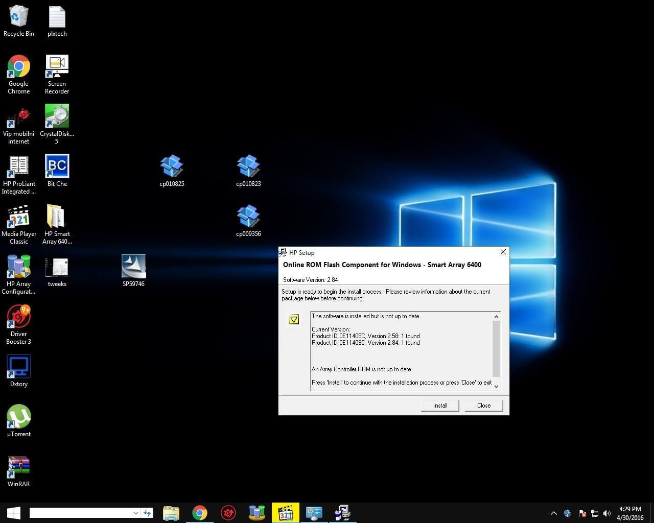Click the 'Press Install to continue' line
Image resolution: width=654 pixels, height=523 pixels.
[x=402, y=383]
